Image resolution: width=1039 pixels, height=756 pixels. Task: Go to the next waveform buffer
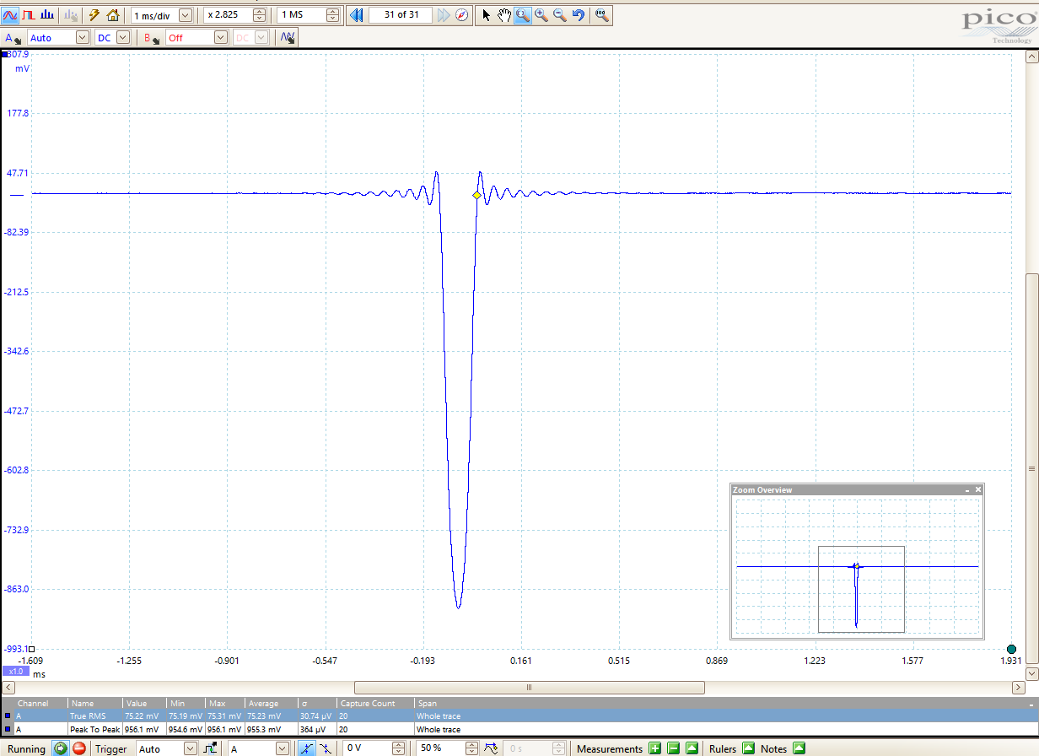pyautogui.click(x=444, y=15)
